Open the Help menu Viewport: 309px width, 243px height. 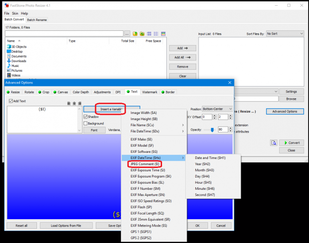tap(25, 13)
